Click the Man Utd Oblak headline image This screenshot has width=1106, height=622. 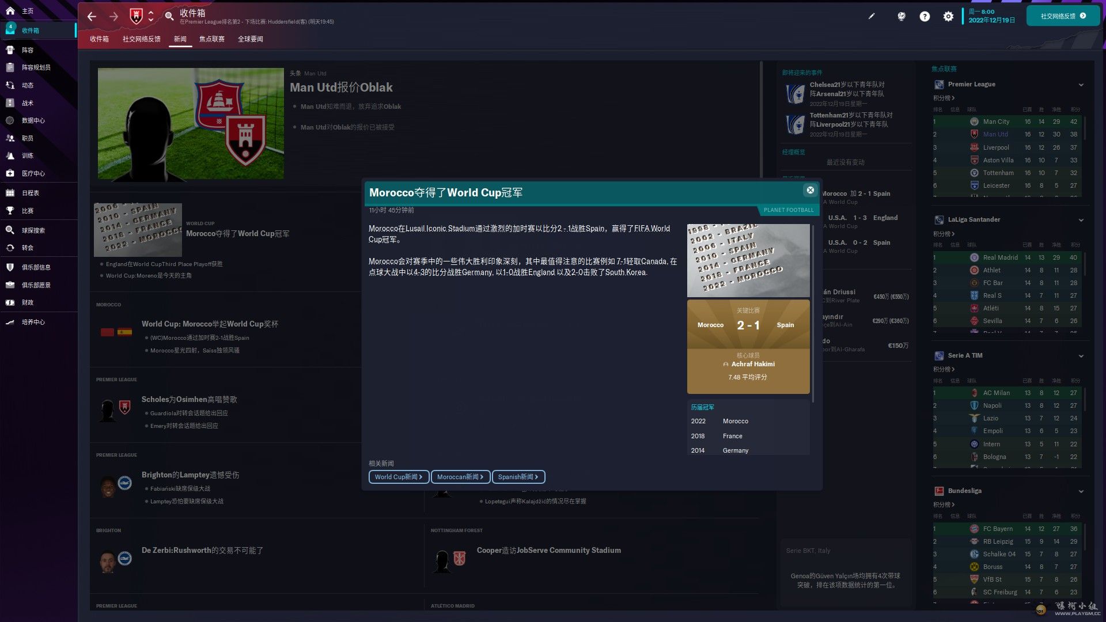[191, 123]
